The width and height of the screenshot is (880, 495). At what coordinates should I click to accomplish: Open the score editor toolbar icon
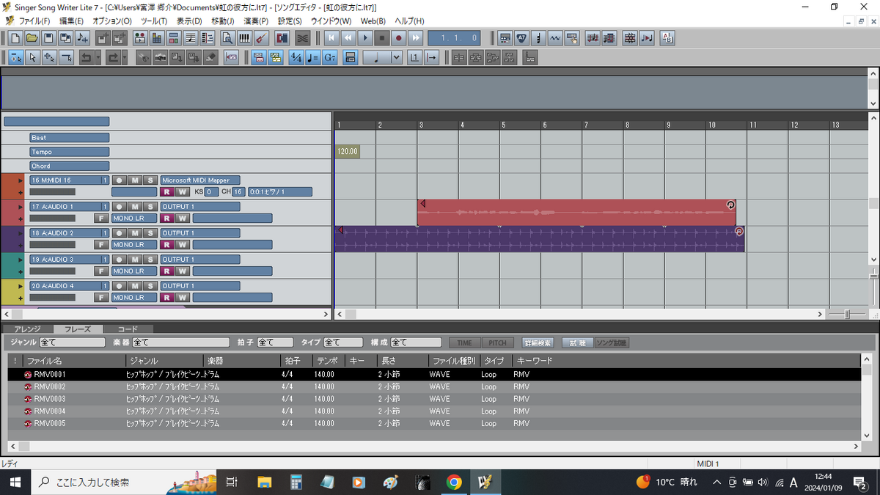pyautogui.click(x=191, y=37)
